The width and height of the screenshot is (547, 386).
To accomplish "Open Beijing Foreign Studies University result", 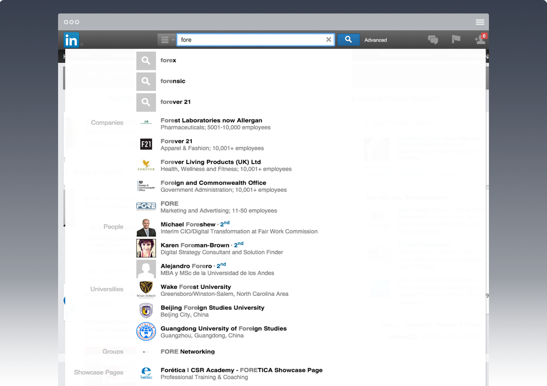I will [x=212, y=308].
